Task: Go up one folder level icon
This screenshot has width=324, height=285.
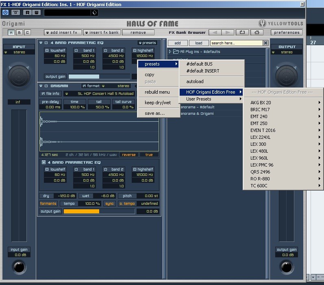Action: coord(242,33)
